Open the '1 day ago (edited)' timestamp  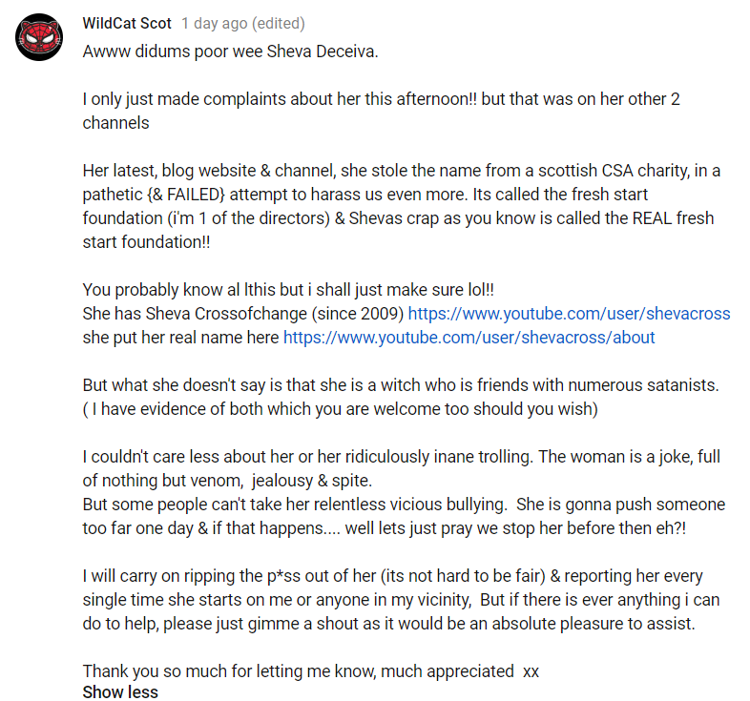click(243, 23)
